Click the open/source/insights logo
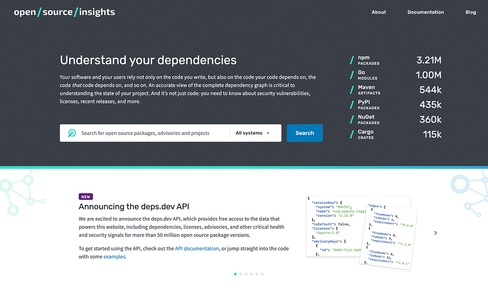The image size is (488, 288). (x=64, y=12)
